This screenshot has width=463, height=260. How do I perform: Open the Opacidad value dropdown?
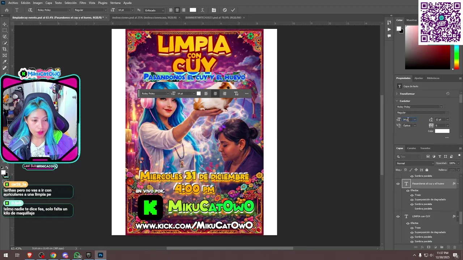pyautogui.click(x=458, y=163)
